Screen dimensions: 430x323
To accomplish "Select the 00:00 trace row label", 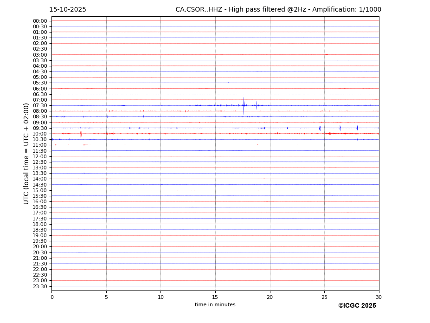I will click(x=40, y=21).
